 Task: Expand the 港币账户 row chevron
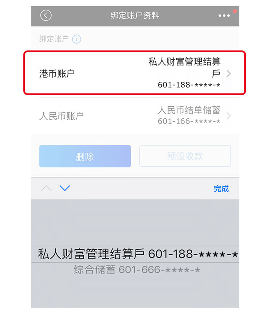click(228, 73)
